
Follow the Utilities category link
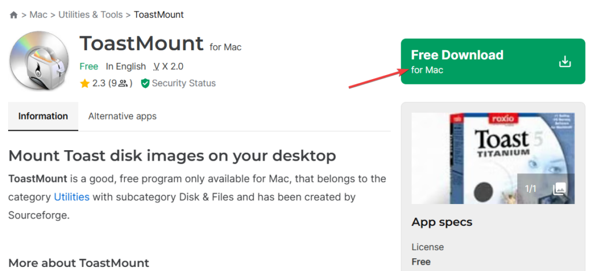(x=72, y=197)
